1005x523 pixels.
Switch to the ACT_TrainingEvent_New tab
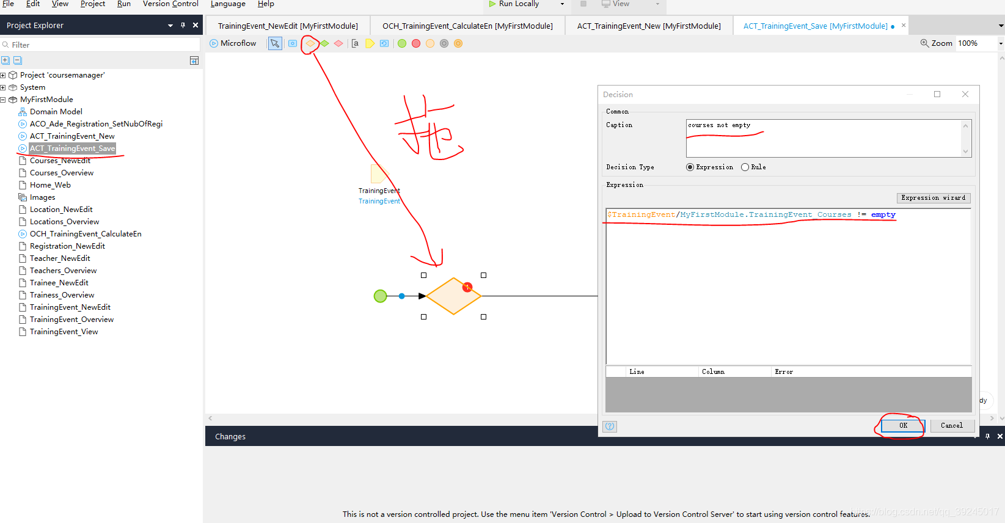click(x=648, y=26)
